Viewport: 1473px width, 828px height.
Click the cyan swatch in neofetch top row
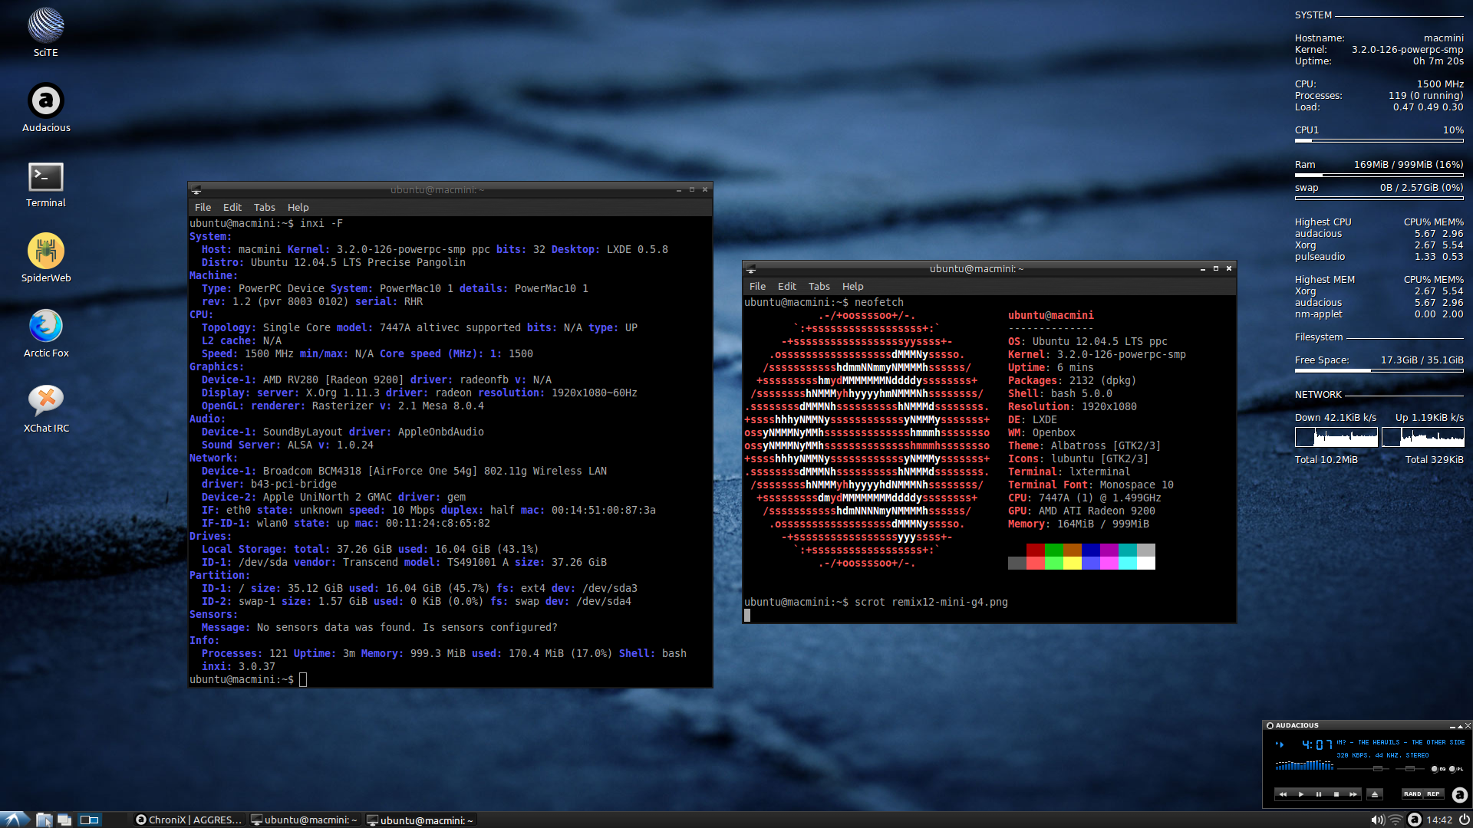coord(1128,550)
